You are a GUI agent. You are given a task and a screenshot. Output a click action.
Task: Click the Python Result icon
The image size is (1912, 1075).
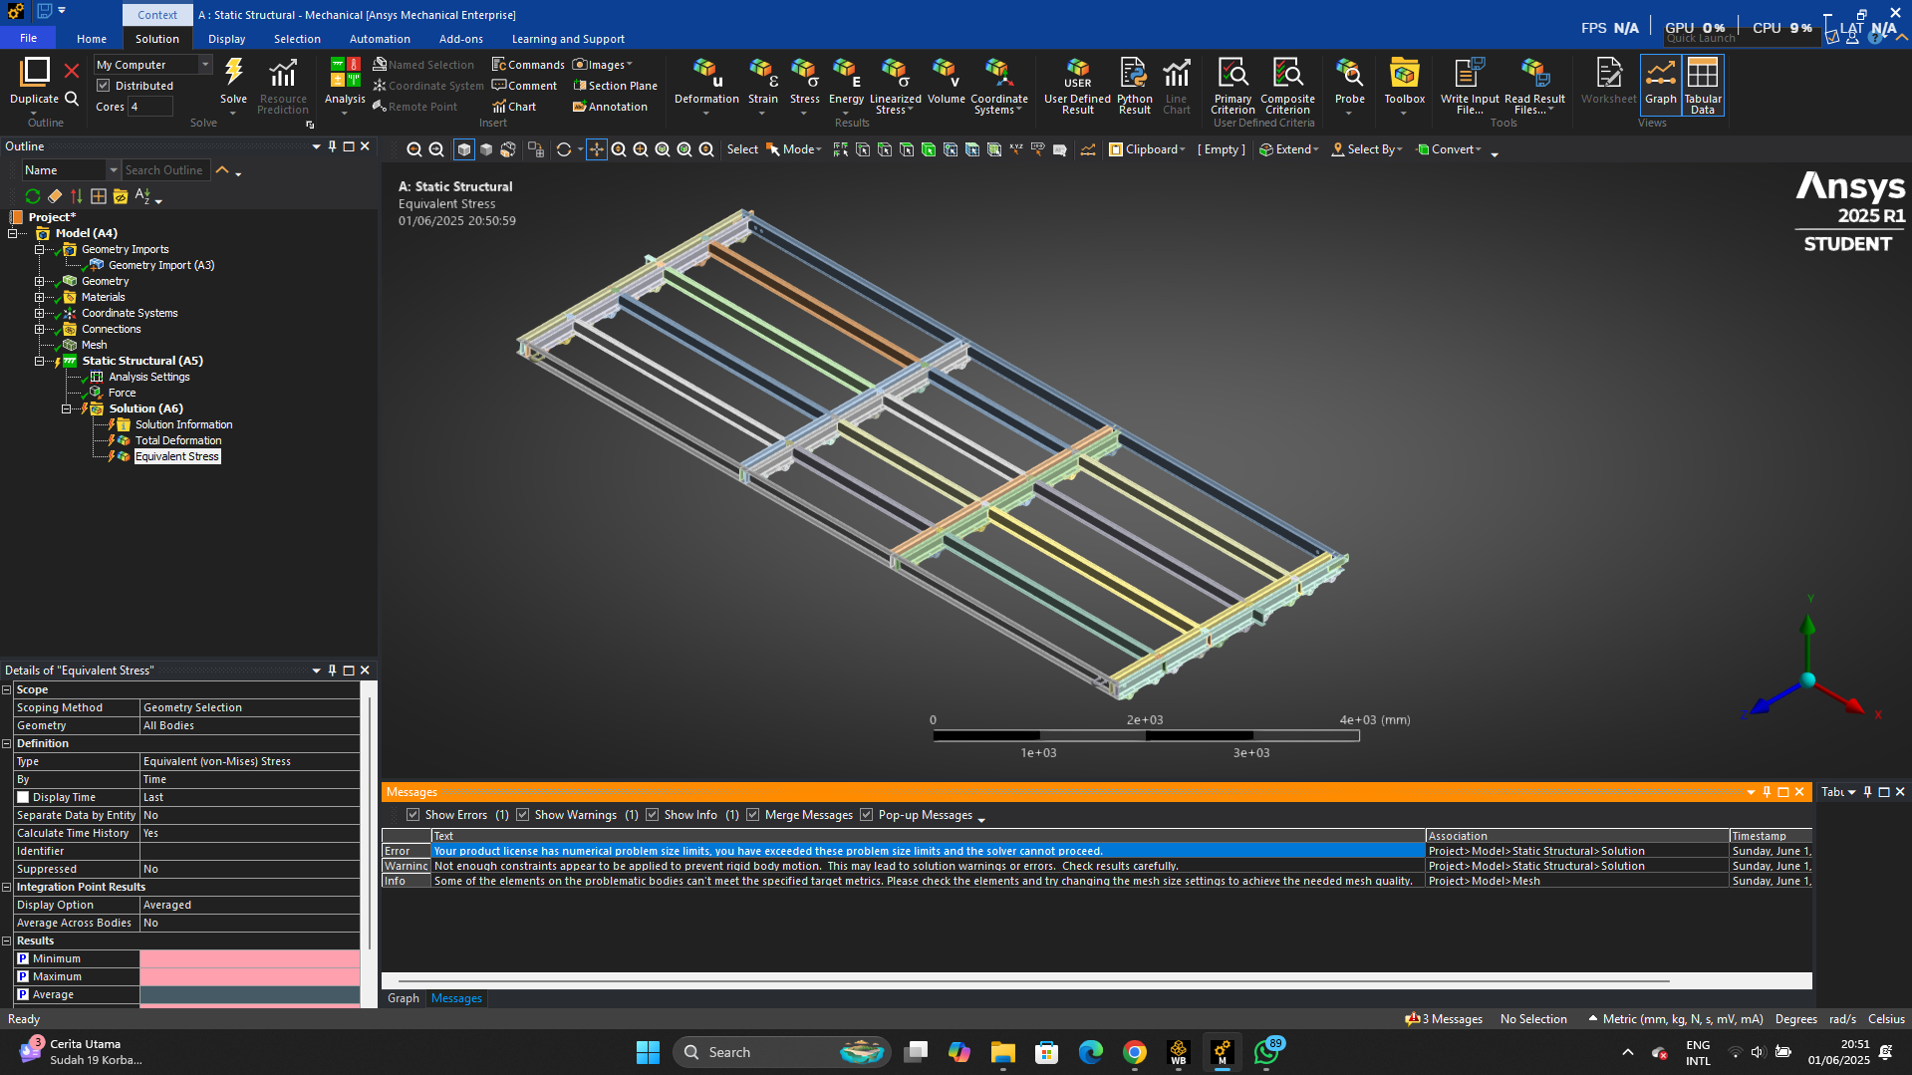pos(1134,73)
